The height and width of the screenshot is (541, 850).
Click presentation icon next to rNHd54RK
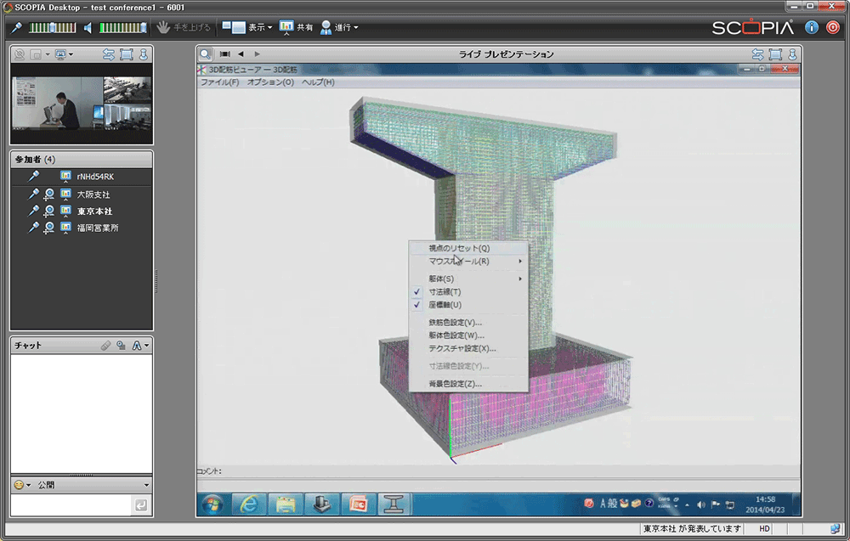65,177
